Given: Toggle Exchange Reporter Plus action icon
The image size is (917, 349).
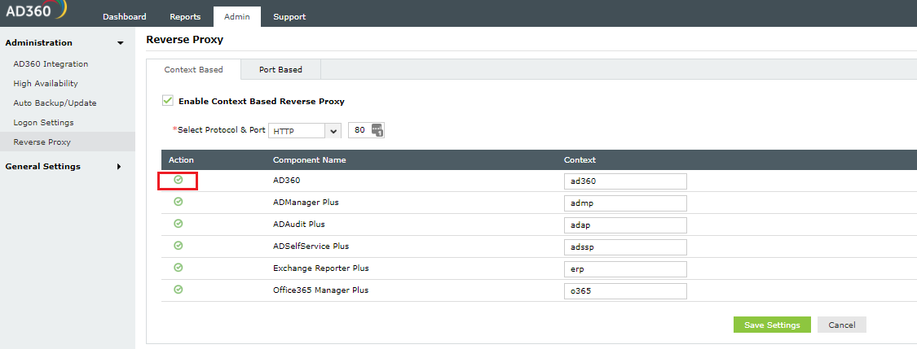Looking at the screenshot, I should 179,268.
